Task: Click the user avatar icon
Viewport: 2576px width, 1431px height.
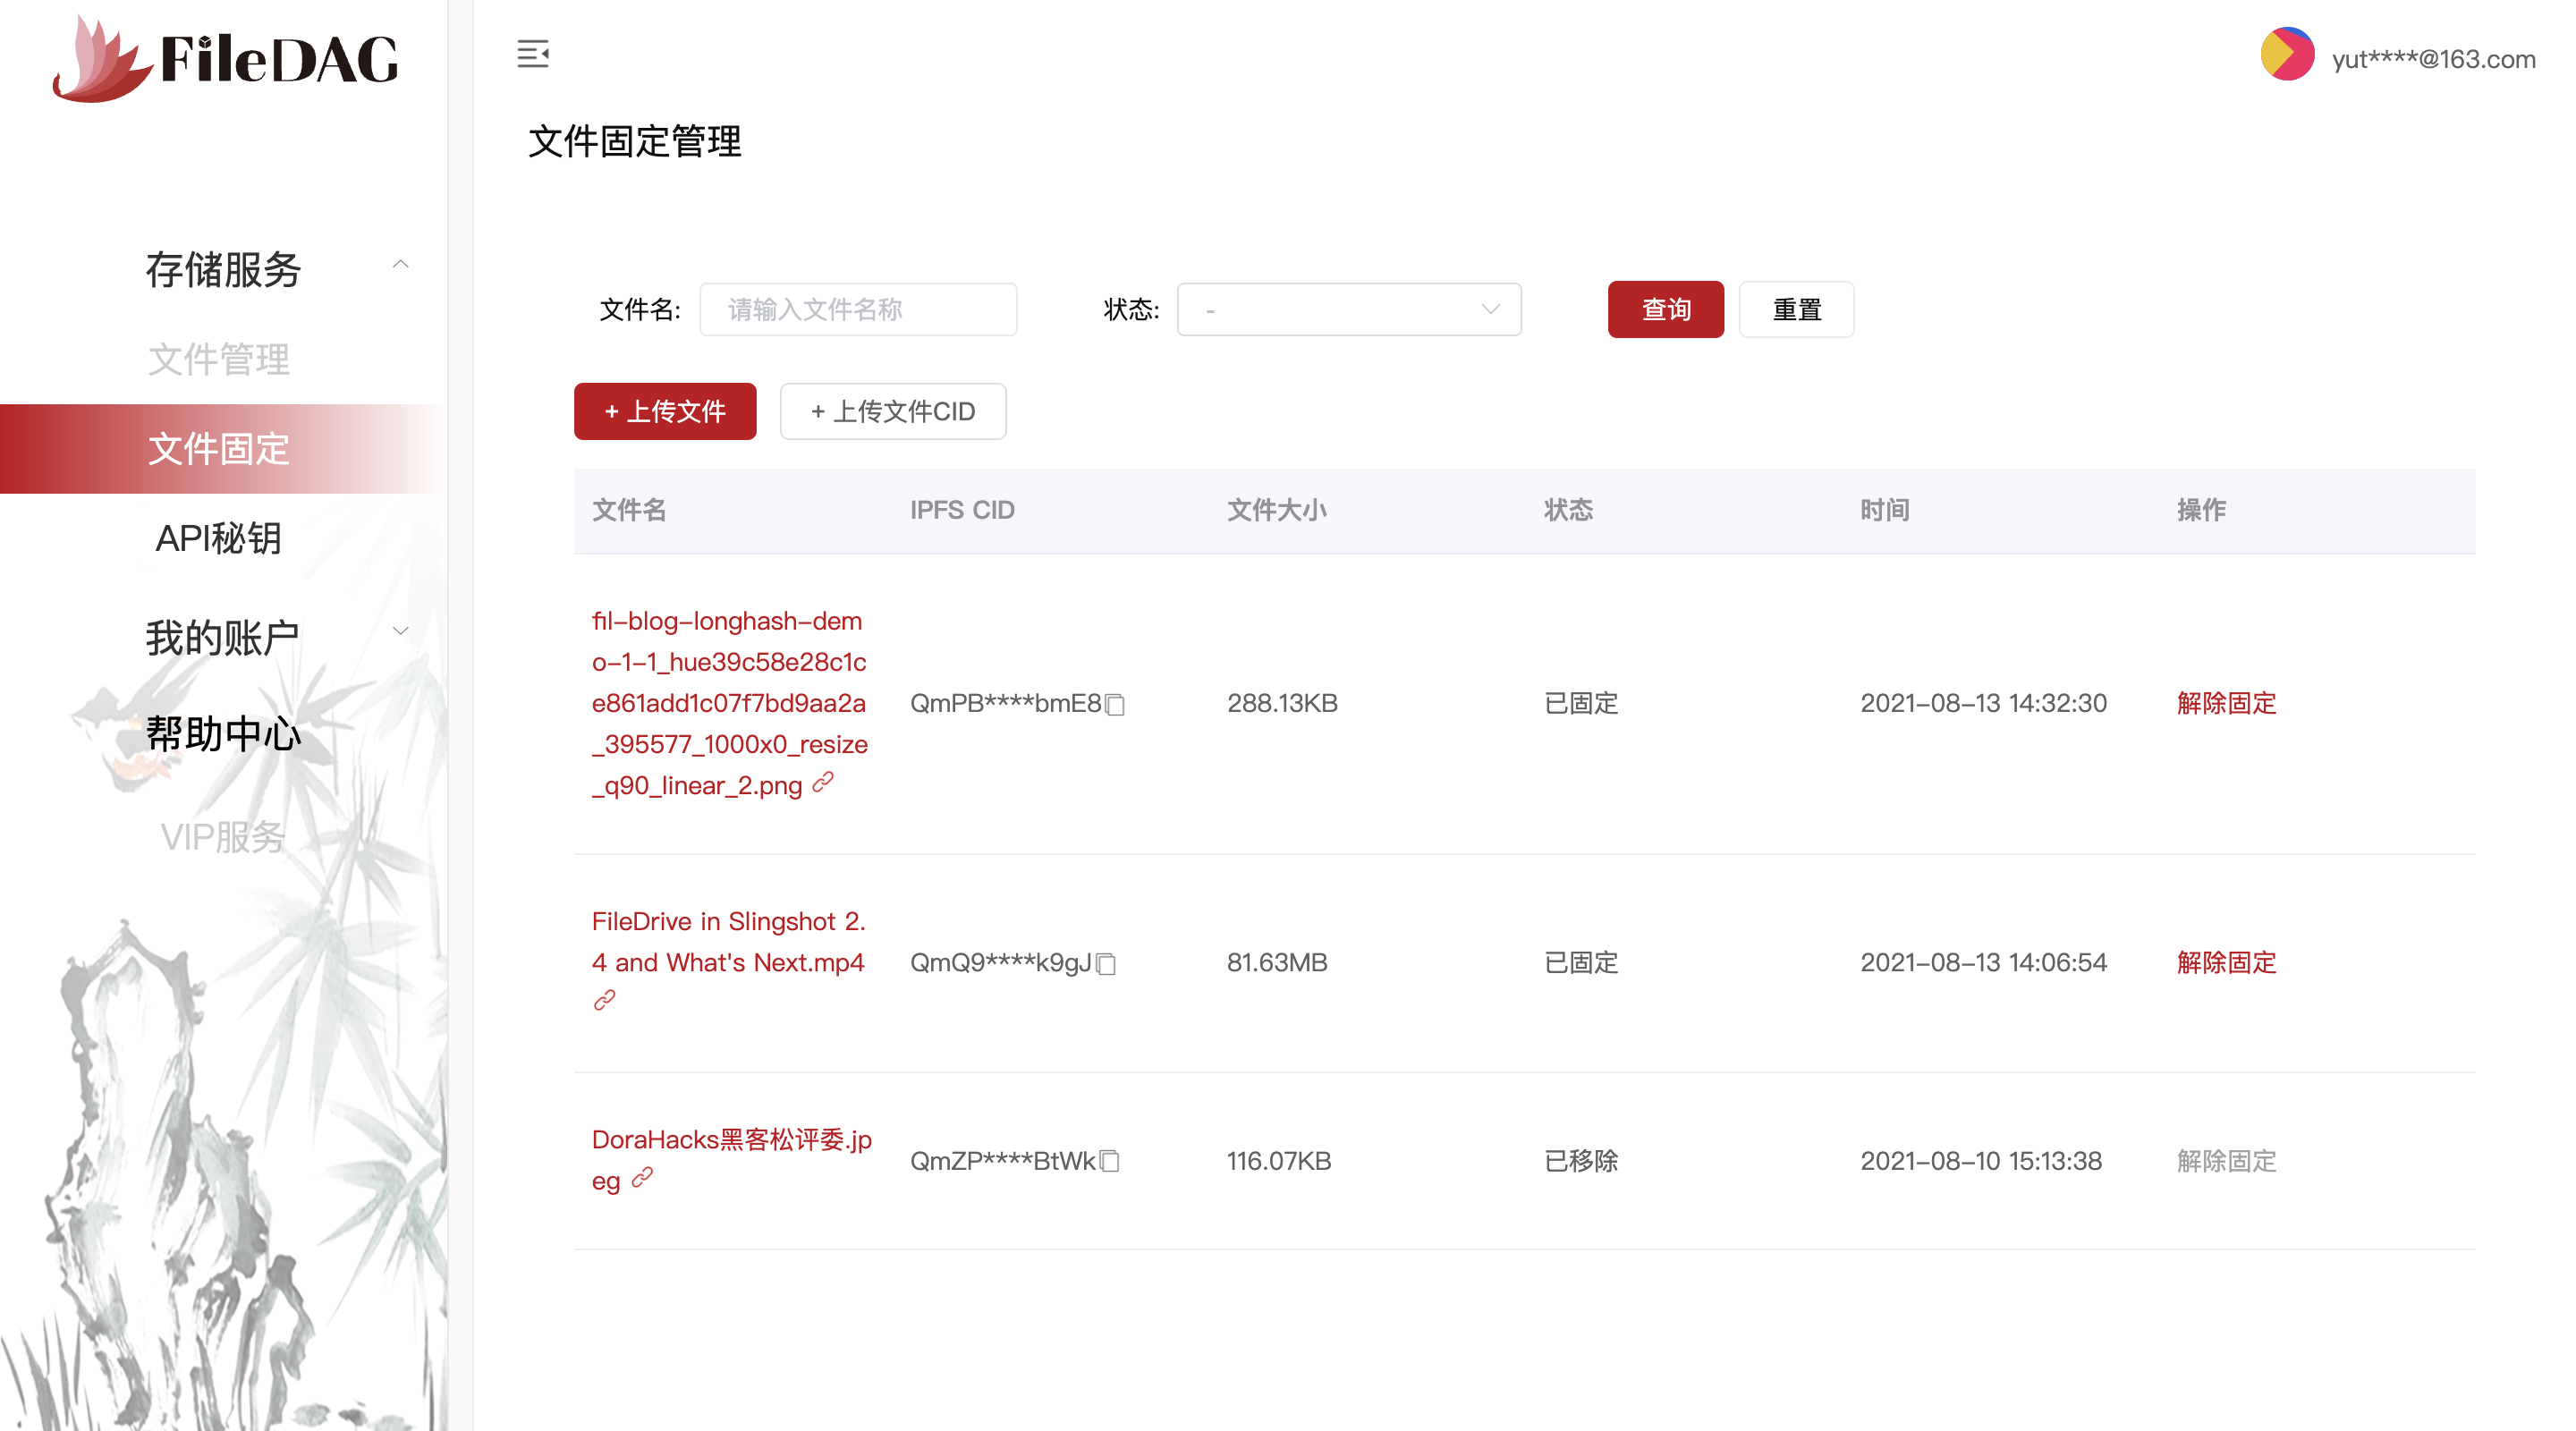Action: coord(2286,55)
